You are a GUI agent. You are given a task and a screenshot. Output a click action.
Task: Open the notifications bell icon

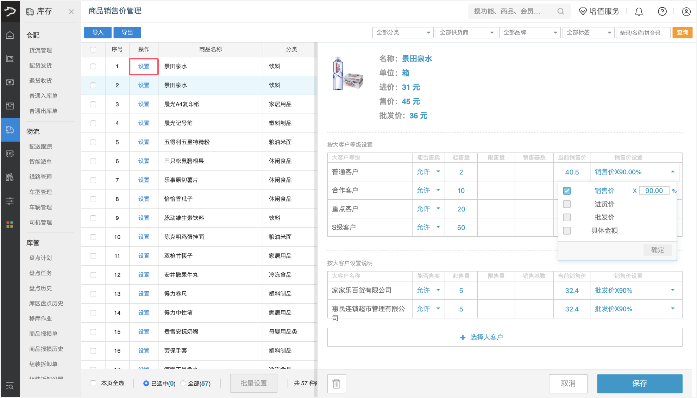click(639, 11)
